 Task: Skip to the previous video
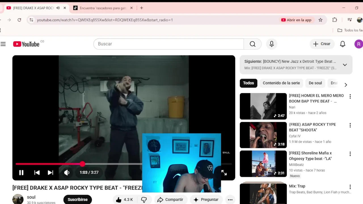click(37, 173)
